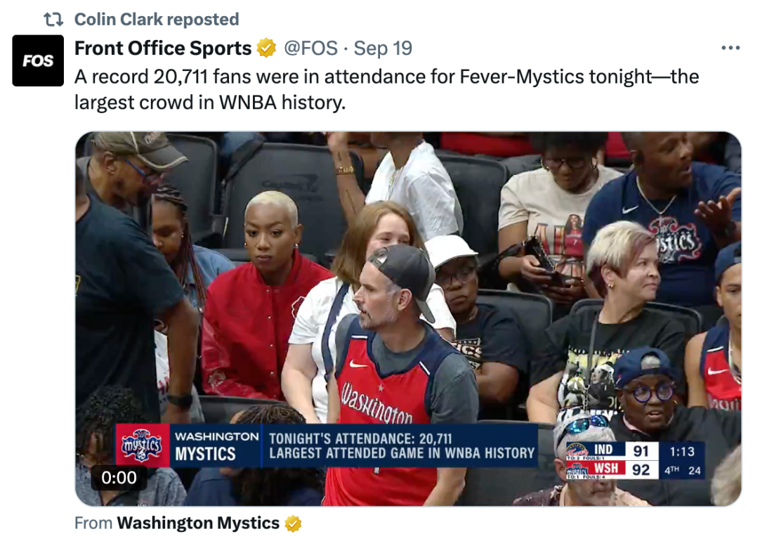
Task: Click the repost arrows icon
Action: coord(53,20)
